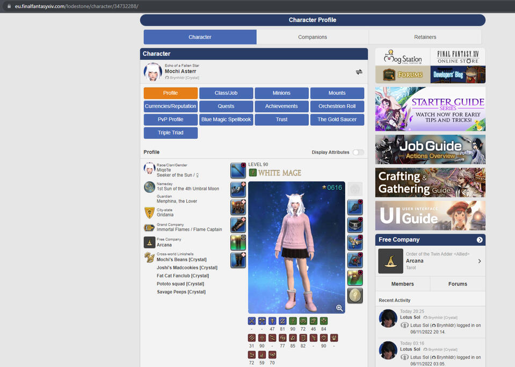This screenshot has height=367, width=515.
Task: Click the soul crystal egg-shaped icon
Action: pos(355,296)
